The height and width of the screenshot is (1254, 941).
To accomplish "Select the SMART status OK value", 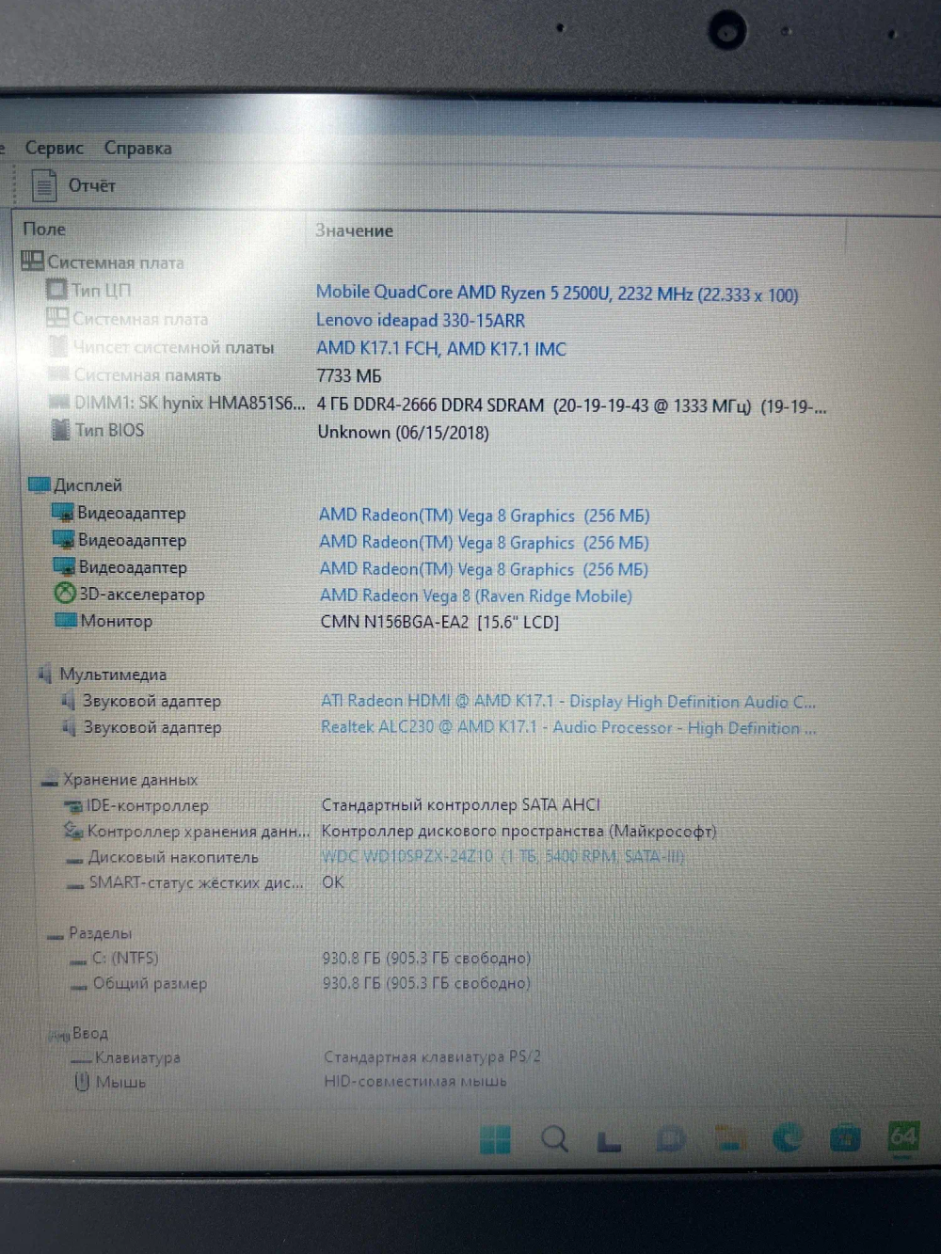I will point(333,882).
